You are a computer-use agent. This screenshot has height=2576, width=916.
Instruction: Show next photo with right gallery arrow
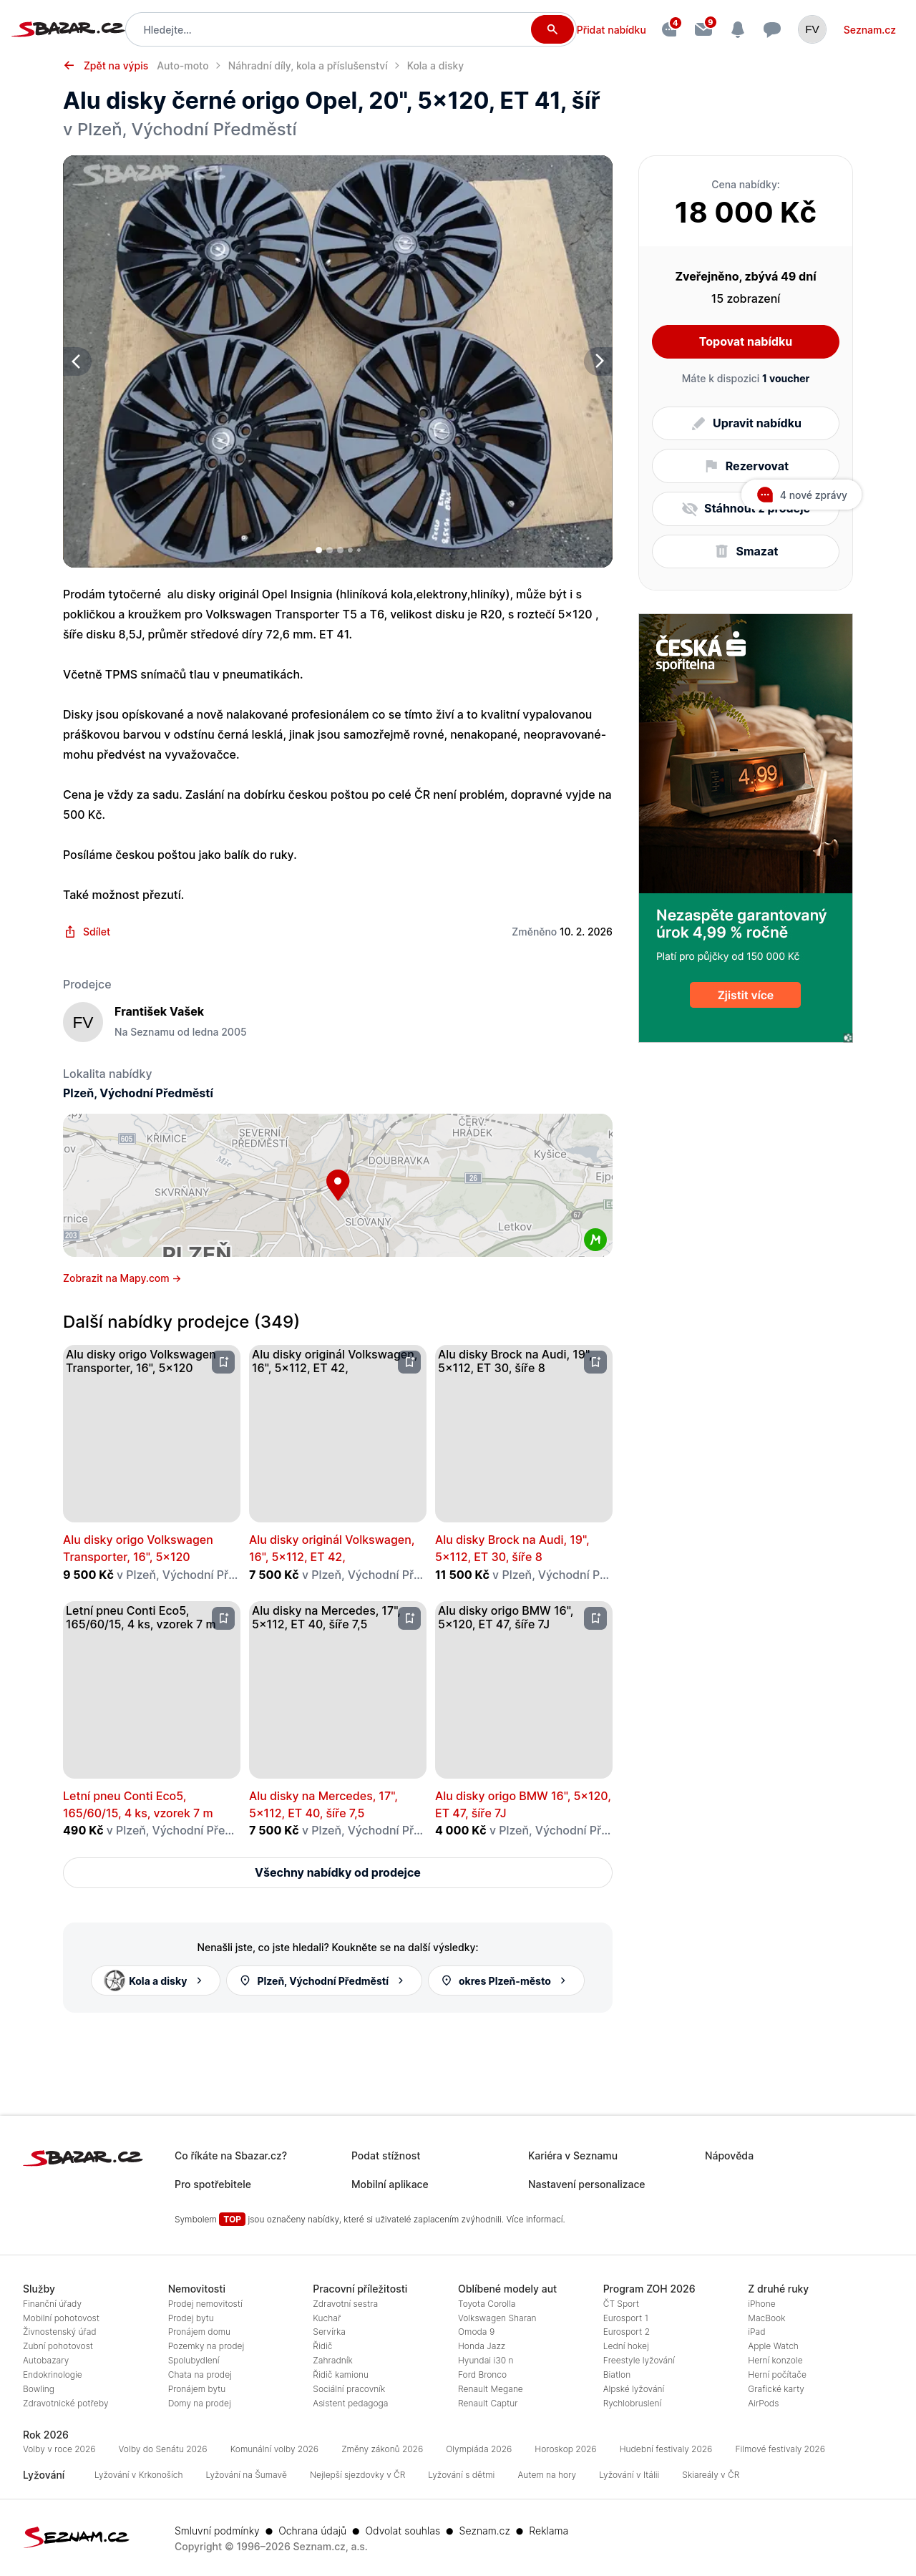[x=599, y=361]
